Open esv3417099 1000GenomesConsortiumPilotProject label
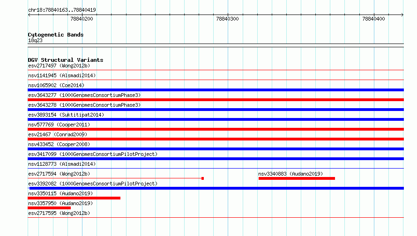 (x=93, y=154)
